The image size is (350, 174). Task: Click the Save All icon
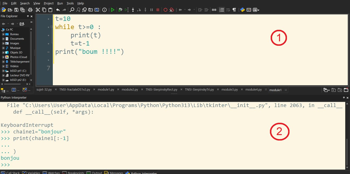click(x=23, y=10)
